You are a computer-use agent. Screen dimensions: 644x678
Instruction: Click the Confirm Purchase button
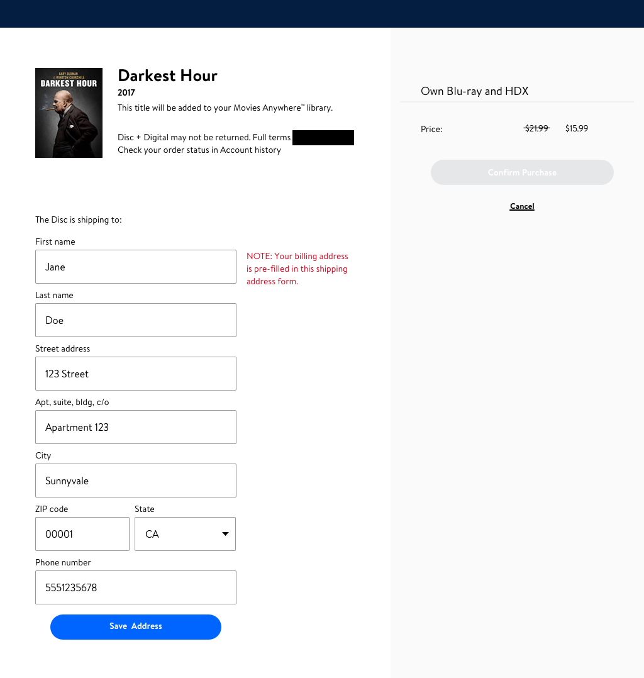coord(522,172)
